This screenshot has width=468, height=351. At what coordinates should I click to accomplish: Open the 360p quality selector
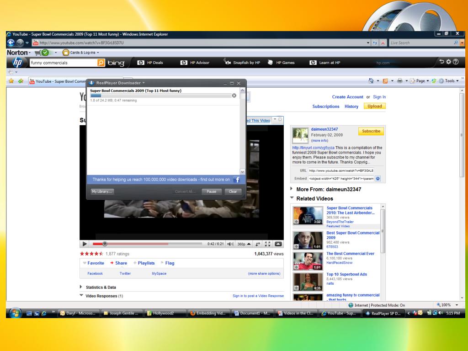(x=244, y=244)
